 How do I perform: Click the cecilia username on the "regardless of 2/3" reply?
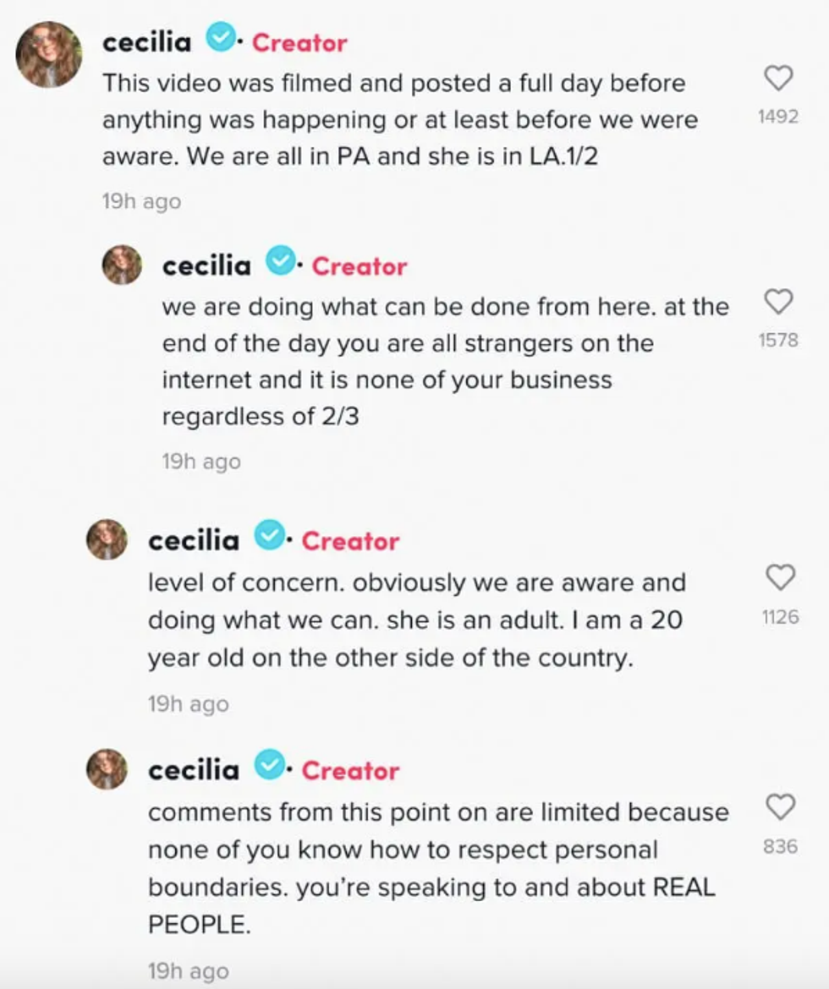pyautogui.click(x=206, y=265)
